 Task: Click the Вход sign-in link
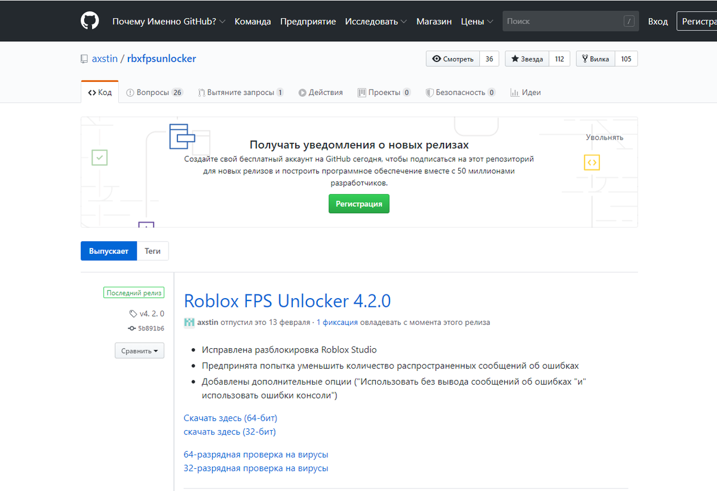[x=658, y=21]
